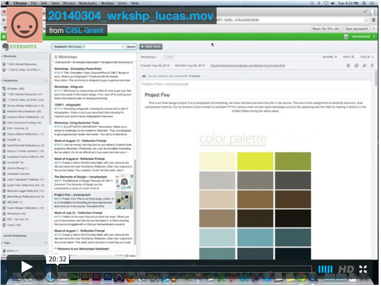Open the Workshops notebook dropdown in the note header
Screen dimensions: 381x286
click(x=149, y=57)
